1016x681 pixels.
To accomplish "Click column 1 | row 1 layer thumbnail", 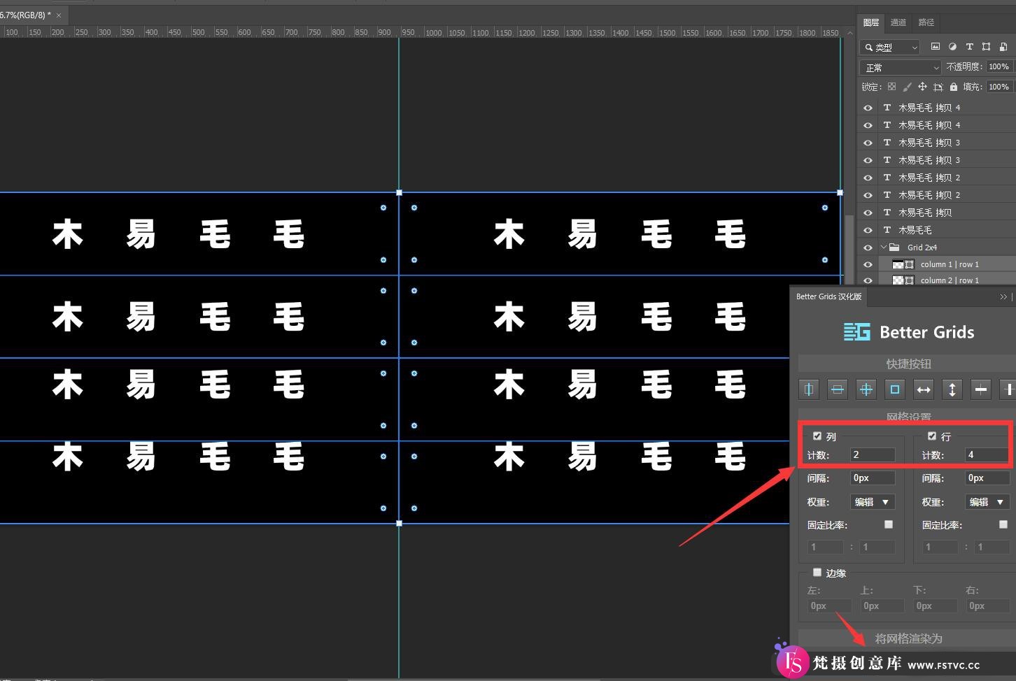I will click(898, 264).
